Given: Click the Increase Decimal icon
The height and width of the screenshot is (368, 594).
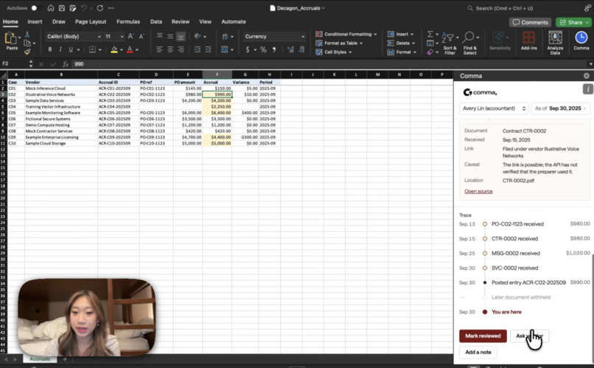Looking at the screenshot, I should click(x=290, y=49).
